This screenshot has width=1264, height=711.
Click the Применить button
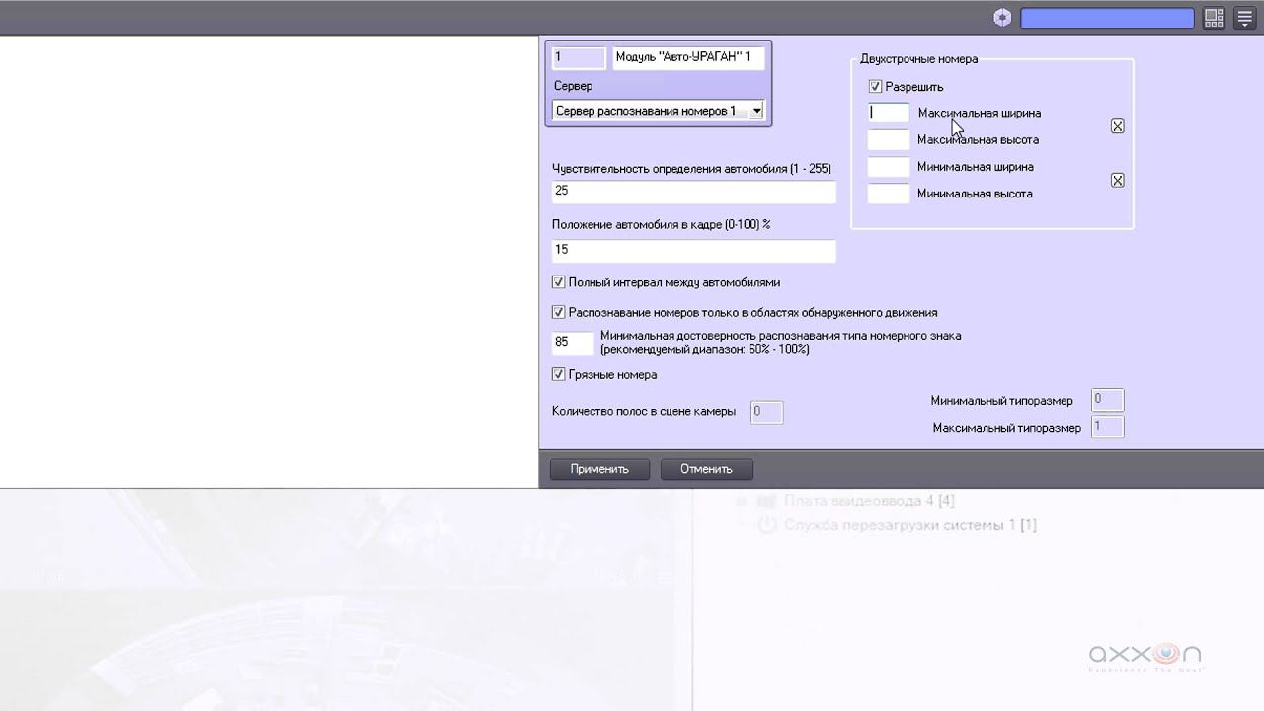point(599,469)
